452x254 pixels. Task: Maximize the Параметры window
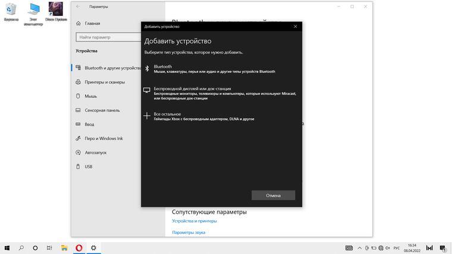point(352,7)
